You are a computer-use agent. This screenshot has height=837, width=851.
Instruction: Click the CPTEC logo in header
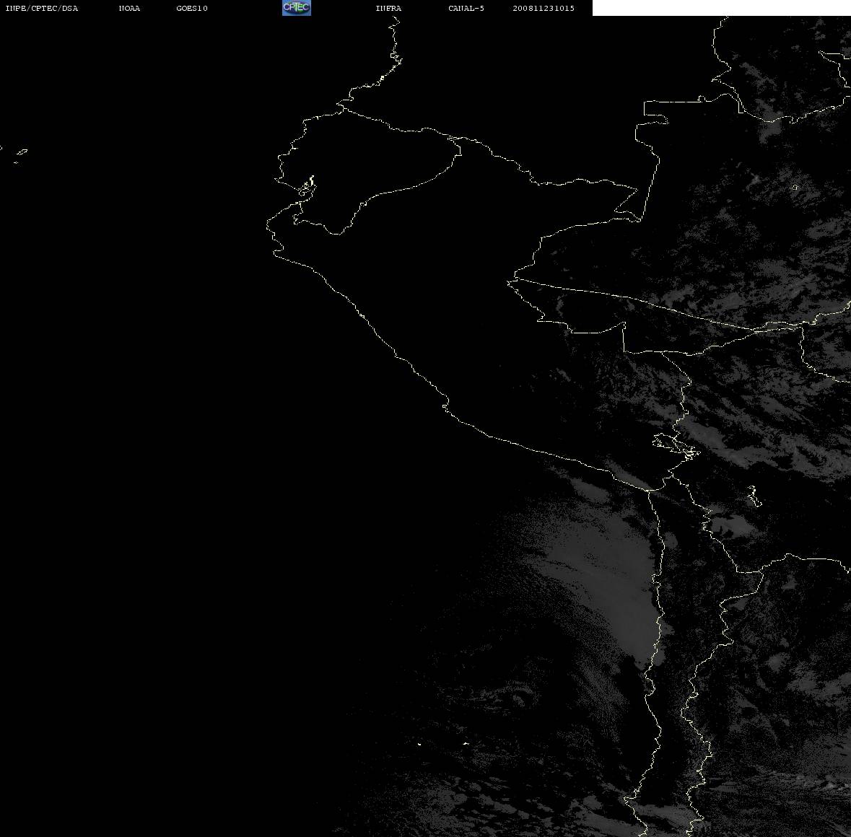[x=297, y=8]
